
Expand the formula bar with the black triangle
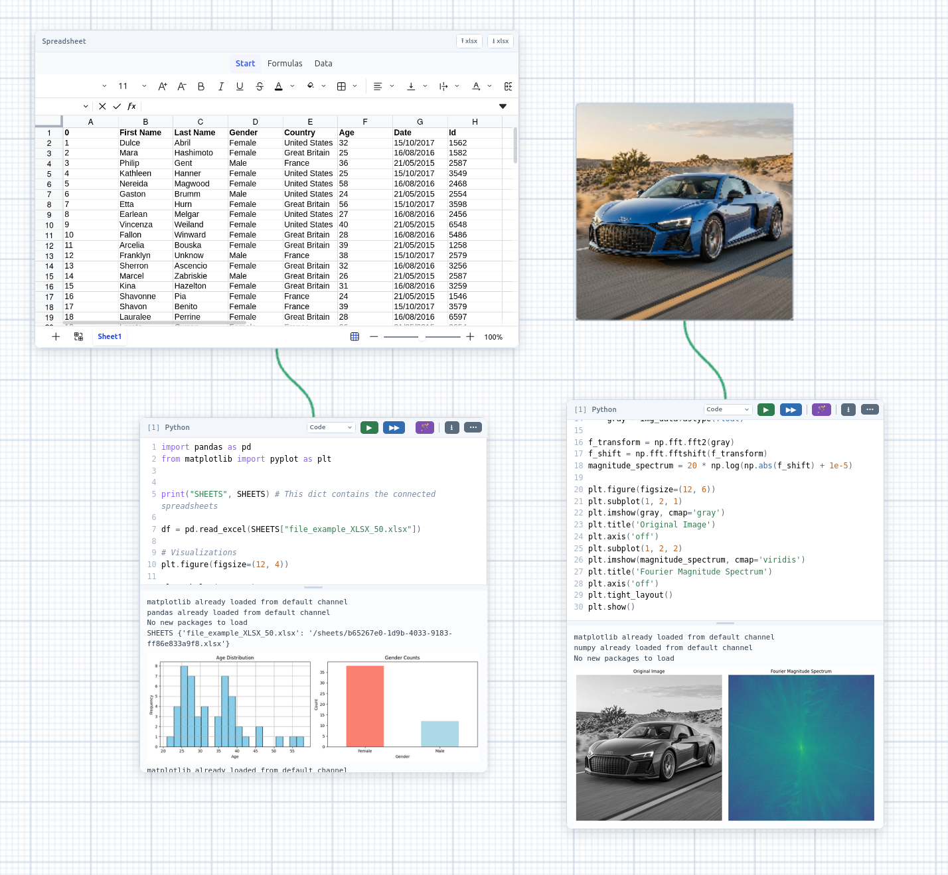pyautogui.click(x=503, y=106)
